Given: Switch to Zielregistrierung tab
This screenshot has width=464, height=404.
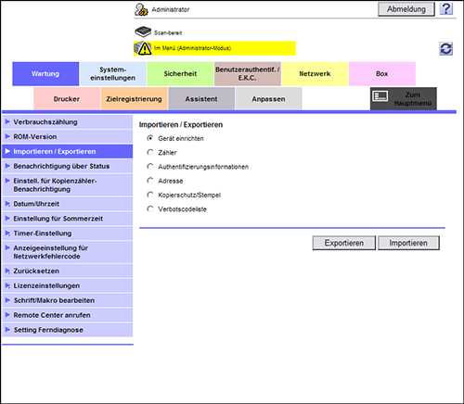Looking at the screenshot, I should pos(135,99).
